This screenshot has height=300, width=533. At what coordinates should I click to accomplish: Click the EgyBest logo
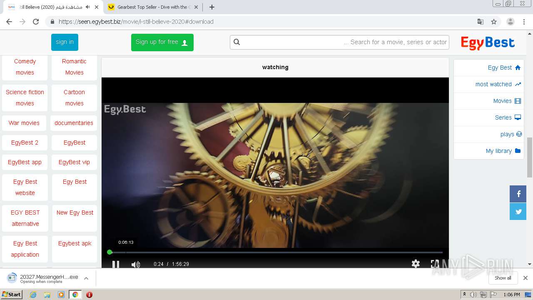pyautogui.click(x=488, y=42)
